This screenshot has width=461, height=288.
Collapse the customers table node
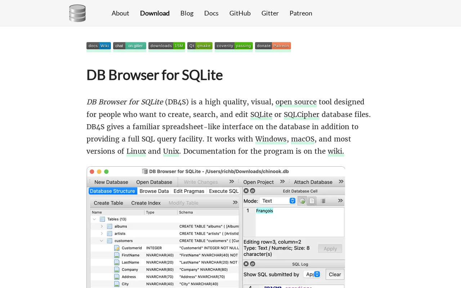[x=102, y=241]
